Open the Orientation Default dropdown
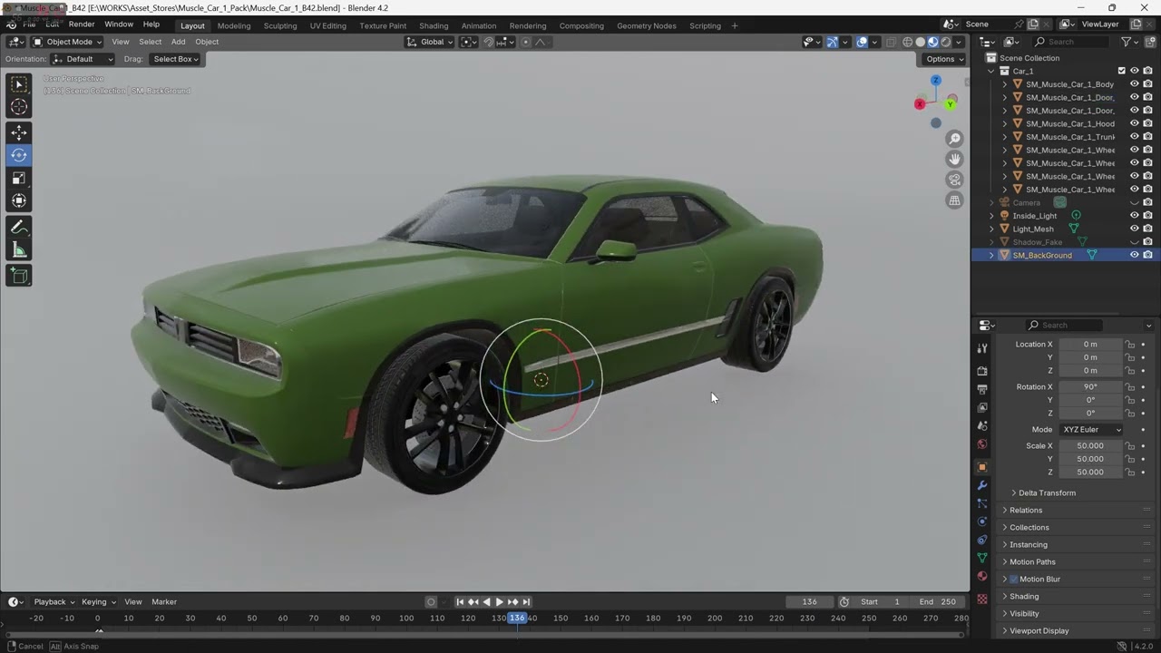Image resolution: width=1161 pixels, height=653 pixels. pos(83,59)
